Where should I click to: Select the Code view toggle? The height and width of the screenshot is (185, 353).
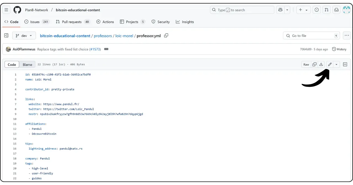click(12, 64)
